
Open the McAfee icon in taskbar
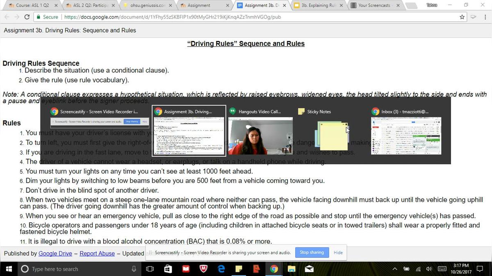(x=204, y=269)
